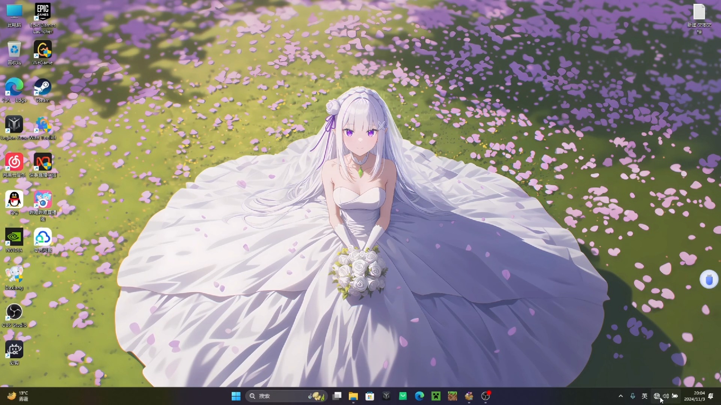Select the WeGame desktop shortcut
The height and width of the screenshot is (405, 721).
point(42,53)
